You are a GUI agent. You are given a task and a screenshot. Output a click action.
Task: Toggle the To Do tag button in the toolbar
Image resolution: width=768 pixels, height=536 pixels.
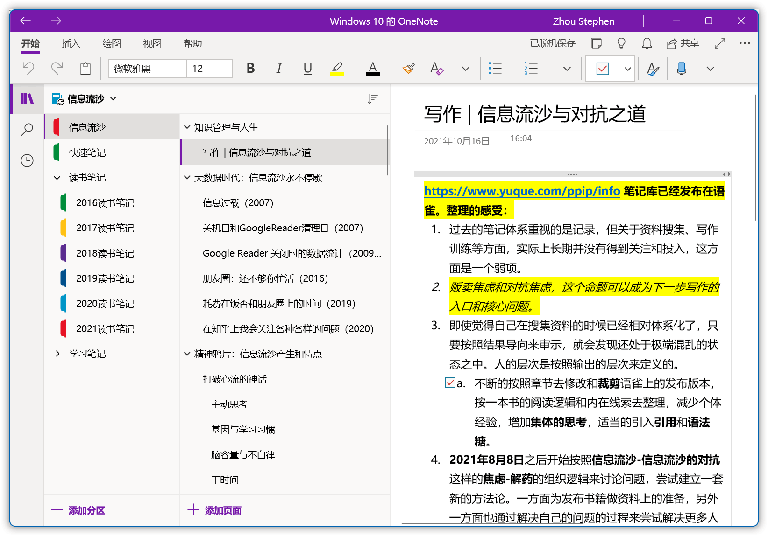point(603,69)
